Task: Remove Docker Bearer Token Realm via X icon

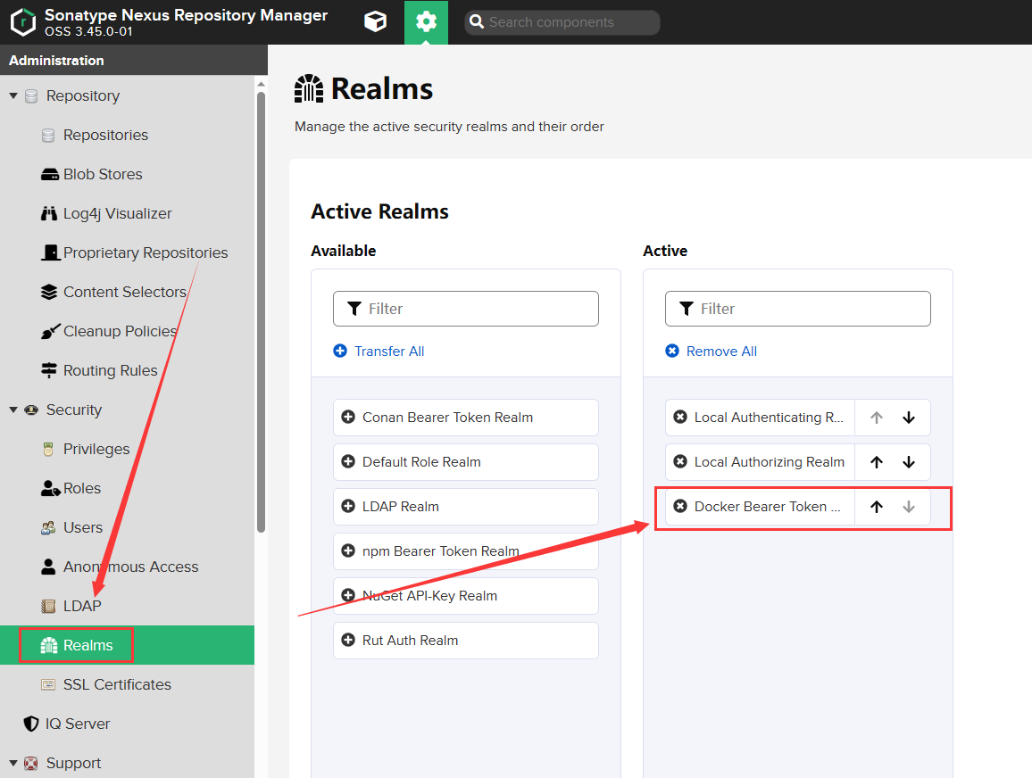Action: [680, 507]
